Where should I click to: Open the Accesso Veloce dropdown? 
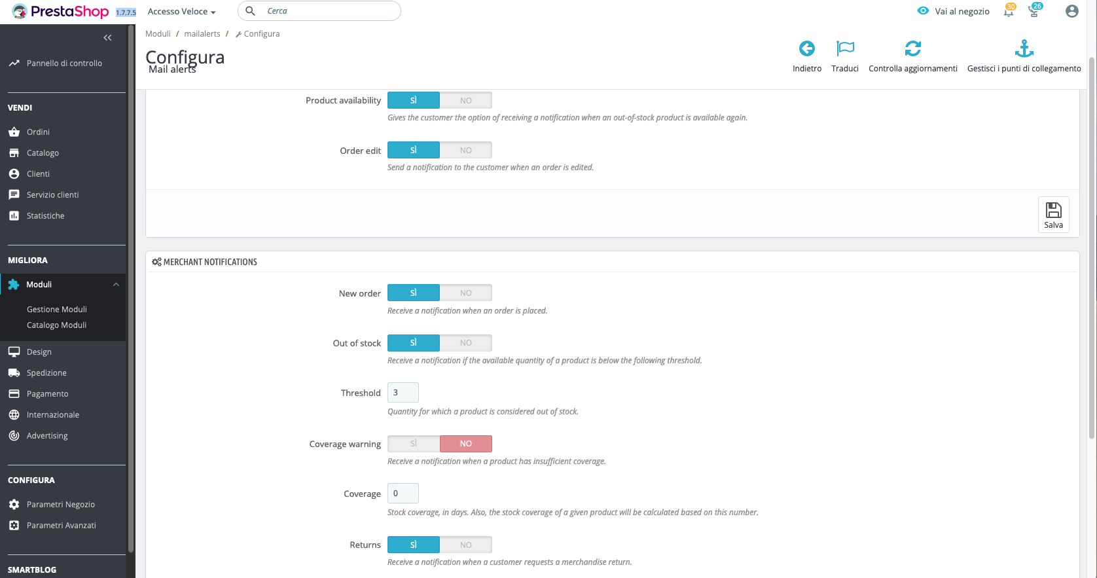point(181,11)
